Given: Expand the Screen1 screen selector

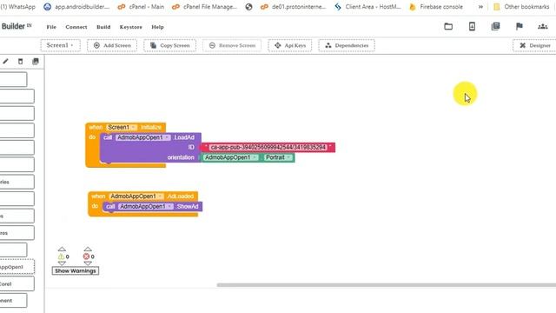Looking at the screenshot, I should point(60,45).
